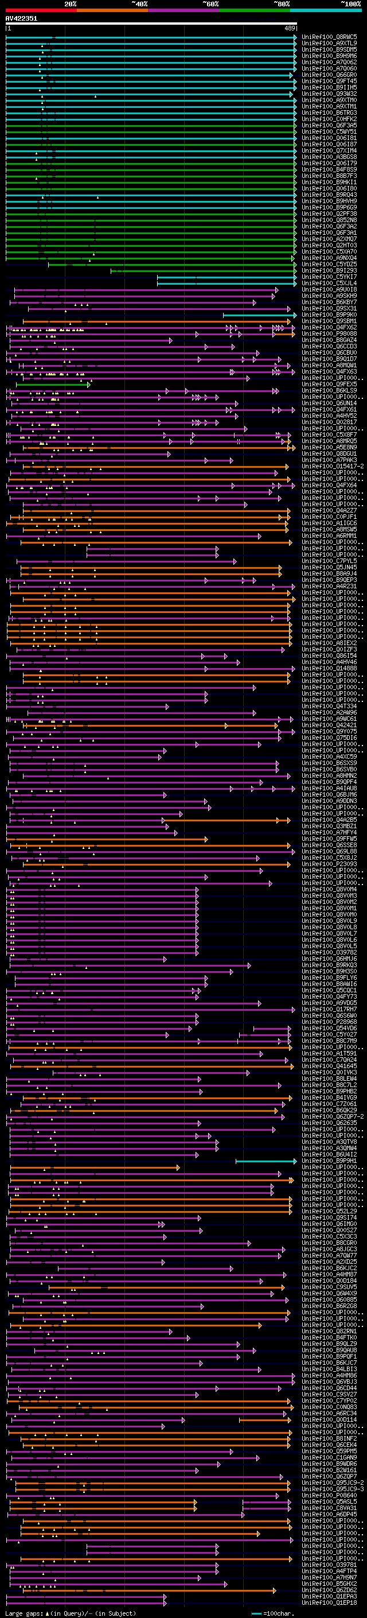Select hit UniRef100_B9H9M6
367x1618 pixels.
329,56
